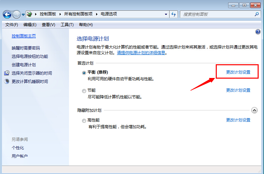This screenshot has width=264, height=174.
Task: Minimize the power options window
Action: click(x=234, y=5)
